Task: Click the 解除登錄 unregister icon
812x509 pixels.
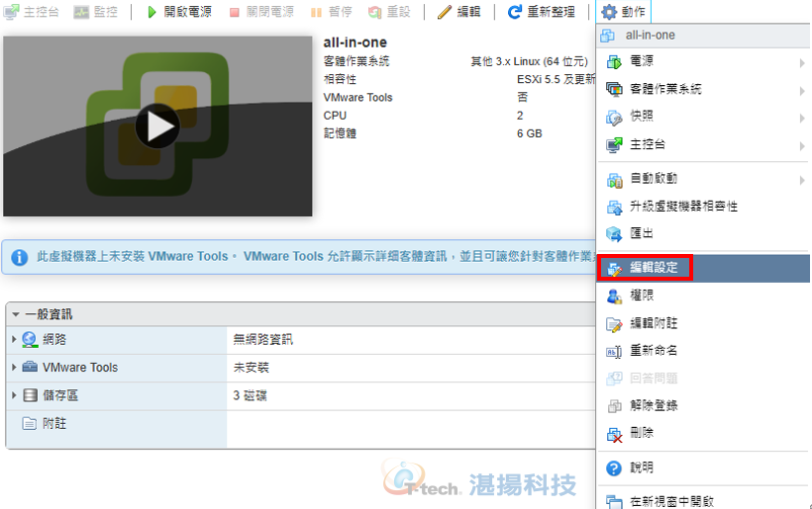Action: pos(614,406)
